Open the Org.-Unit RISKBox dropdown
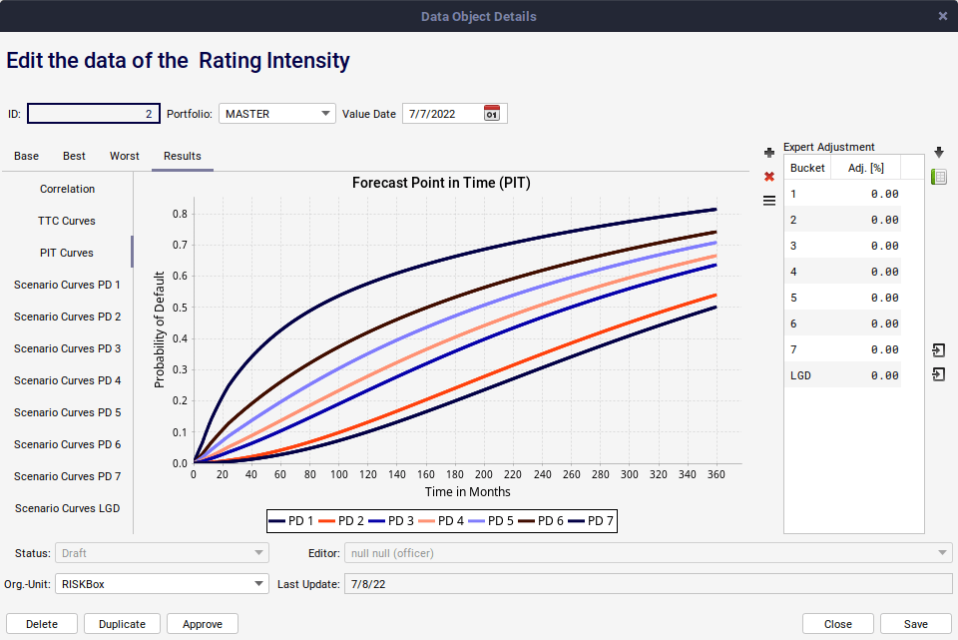The width and height of the screenshot is (958, 640). coord(258,584)
